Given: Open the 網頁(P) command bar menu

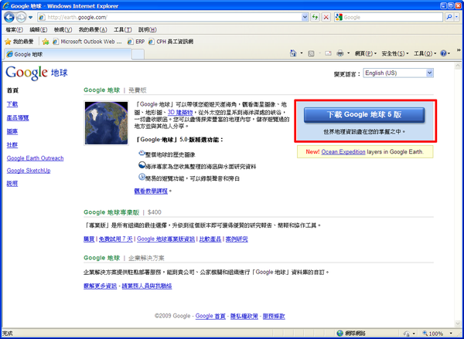Looking at the screenshot, I should click(366, 53).
